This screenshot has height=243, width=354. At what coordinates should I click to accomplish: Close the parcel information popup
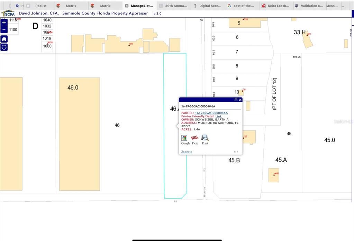coord(240,100)
